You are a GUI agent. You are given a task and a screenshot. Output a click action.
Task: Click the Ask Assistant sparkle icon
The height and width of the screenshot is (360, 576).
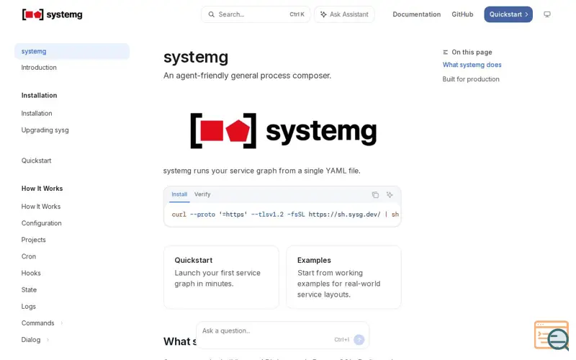tap(323, 14)
